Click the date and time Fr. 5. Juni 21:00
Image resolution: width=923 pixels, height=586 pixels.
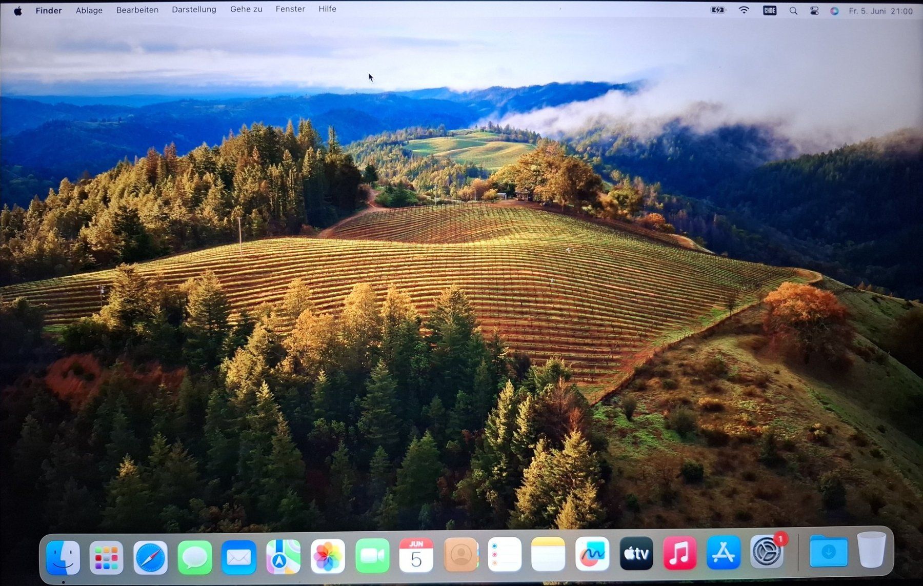tap(880, 11)
